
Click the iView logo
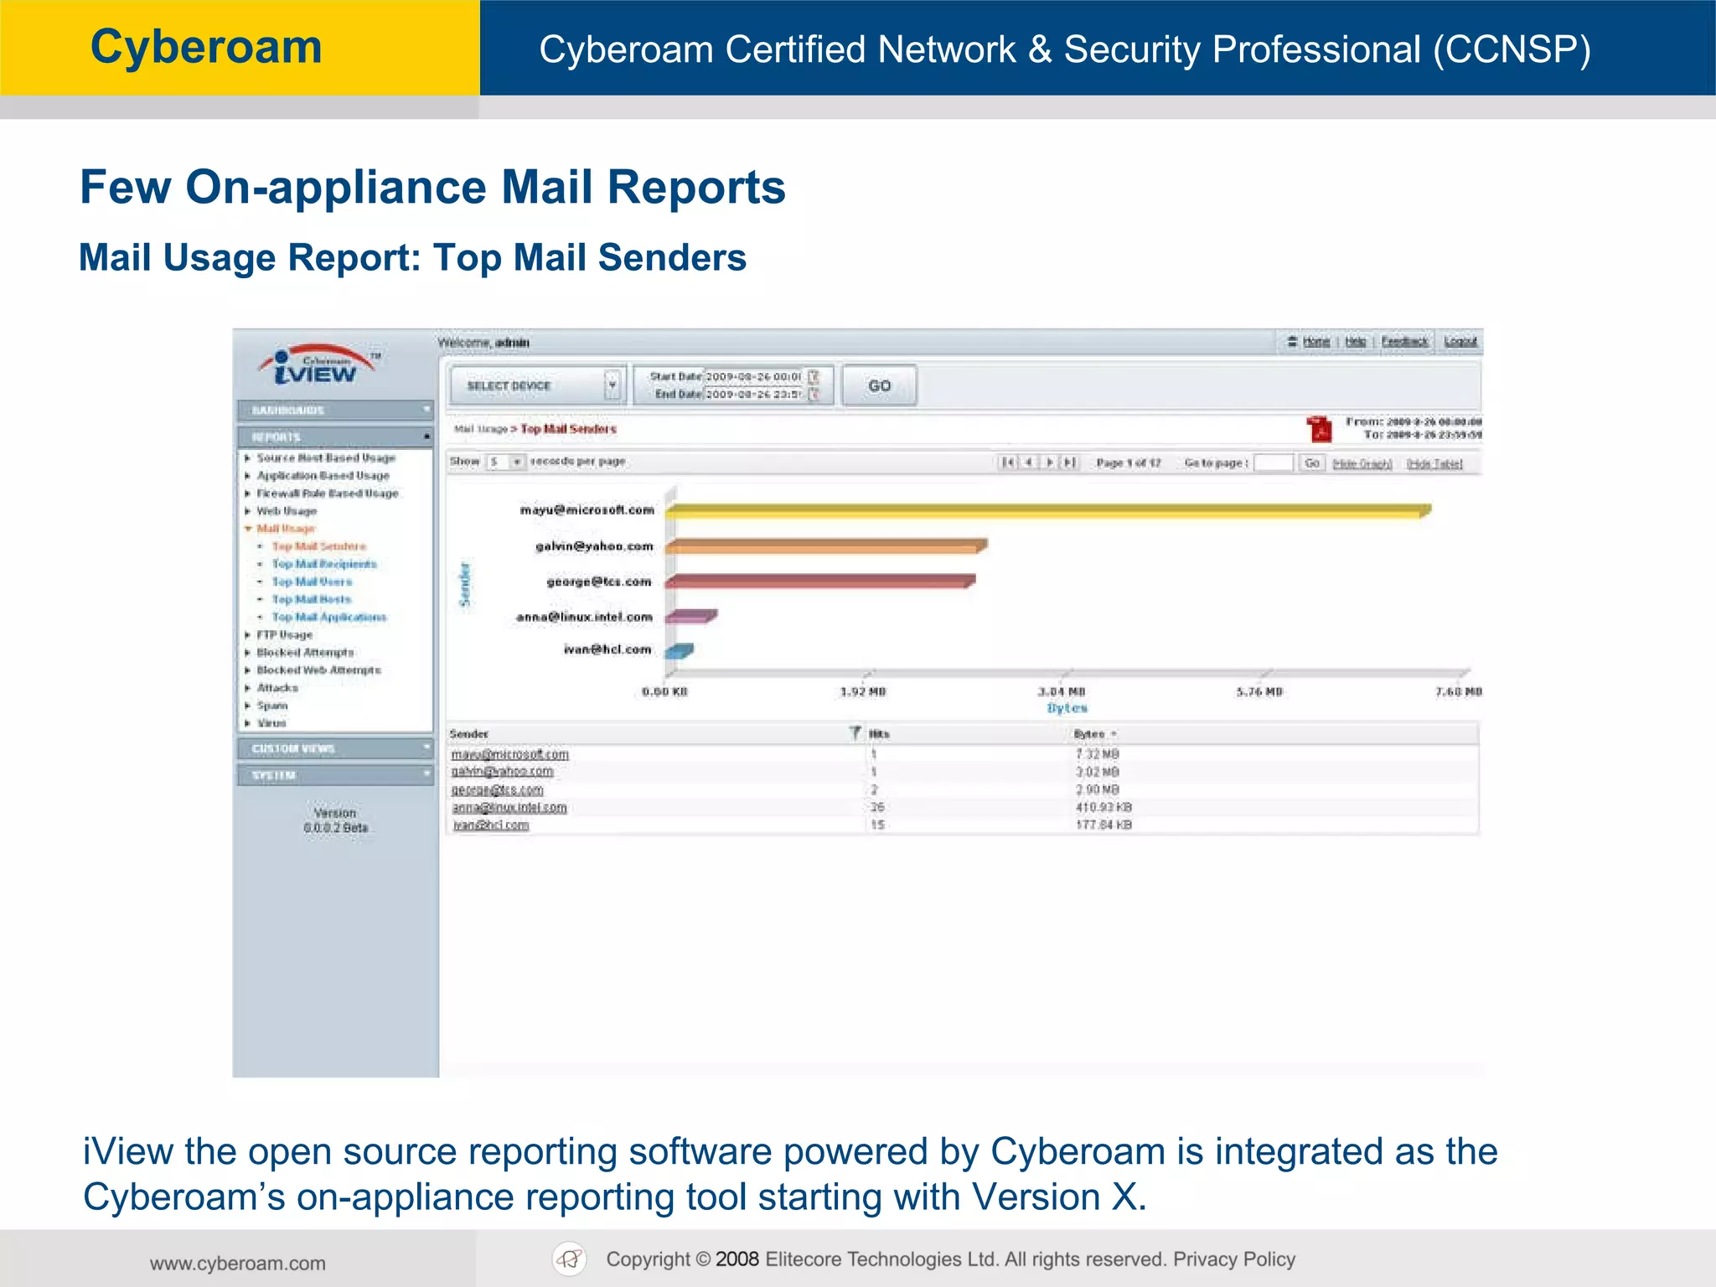[318, 365]
